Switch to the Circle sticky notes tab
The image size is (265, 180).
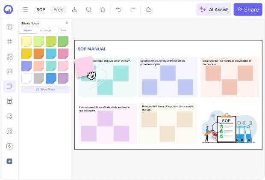coord(63,30)
